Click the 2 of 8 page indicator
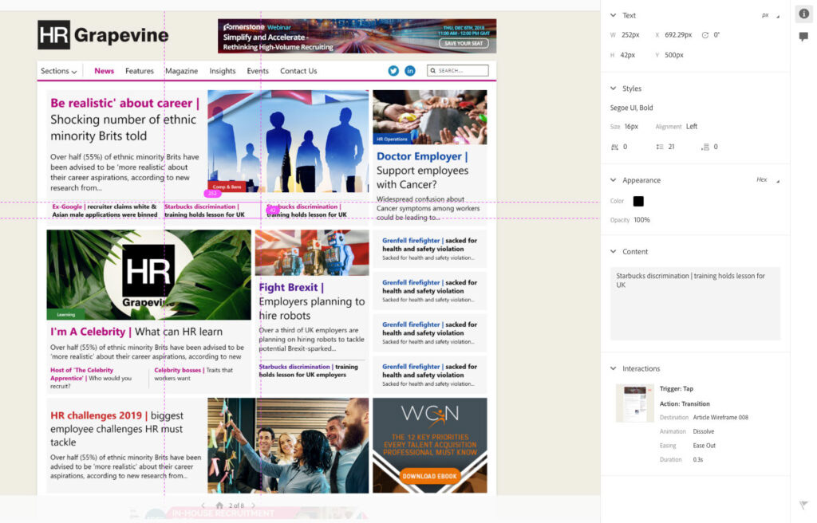817x523 pixels. point(236,505)
